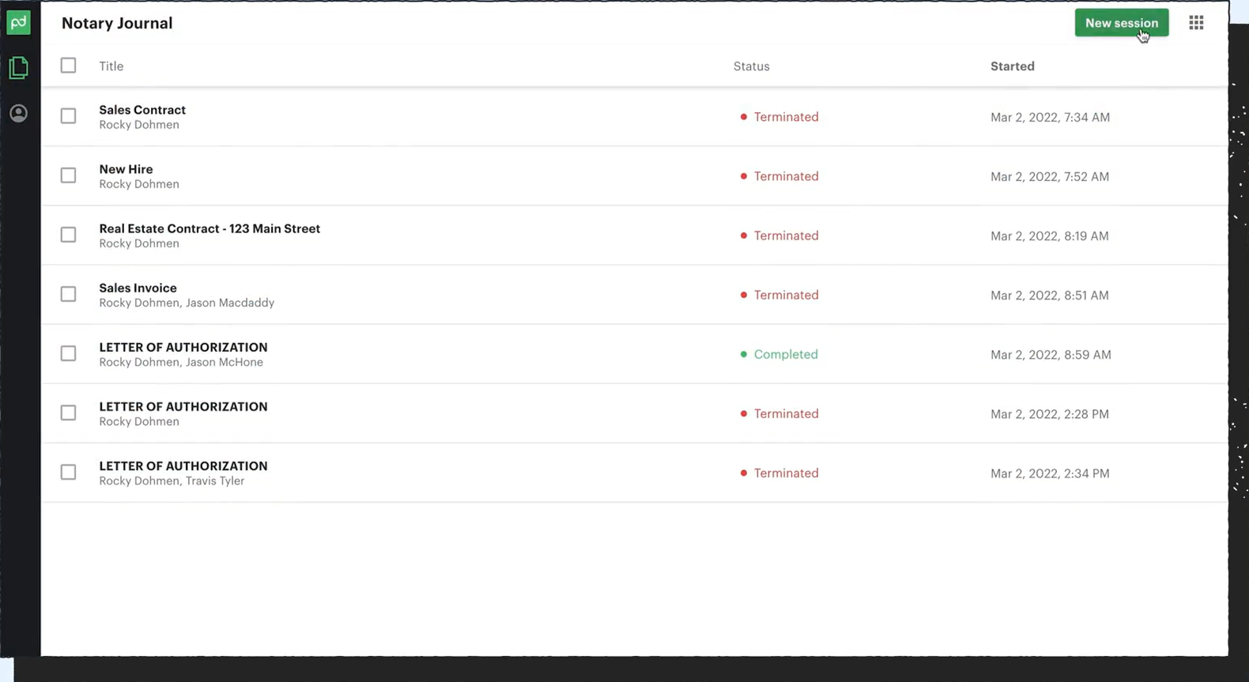Open the user profile icon in sidebar

pos(18,113)
